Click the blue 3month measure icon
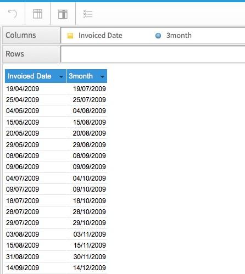This screenshot has height=274, width=245. point(158,36)
